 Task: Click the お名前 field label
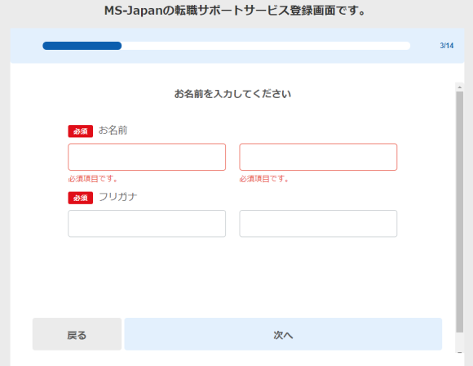pos(113,131)
